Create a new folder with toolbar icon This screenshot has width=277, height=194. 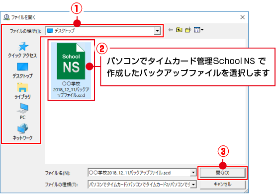(188, 30)
